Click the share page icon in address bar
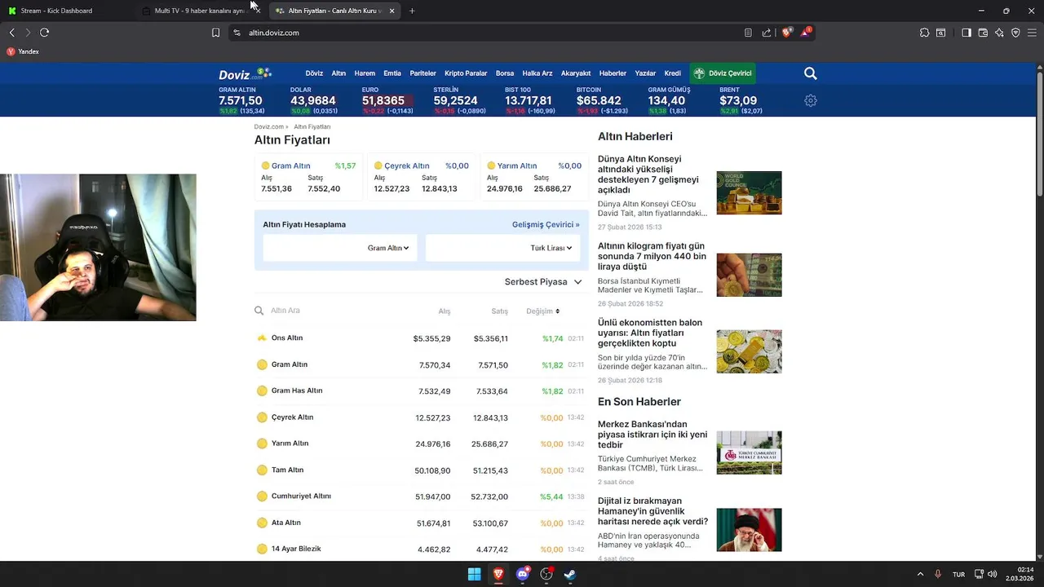This screenshot has height=587, width=1044. click(x=767, y=33)
